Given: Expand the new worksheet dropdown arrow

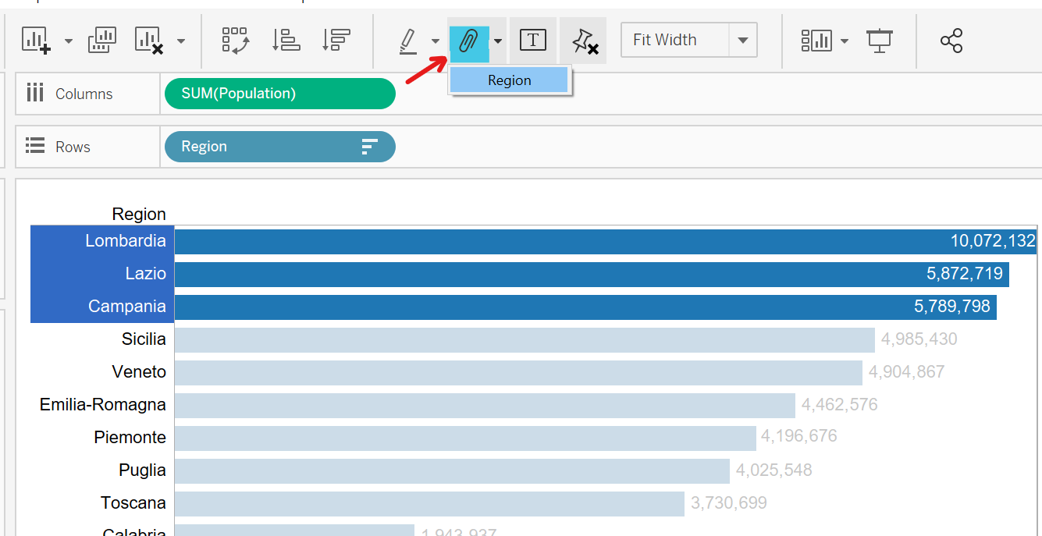Looking at the screenshot, I should [x=68, y=41].
